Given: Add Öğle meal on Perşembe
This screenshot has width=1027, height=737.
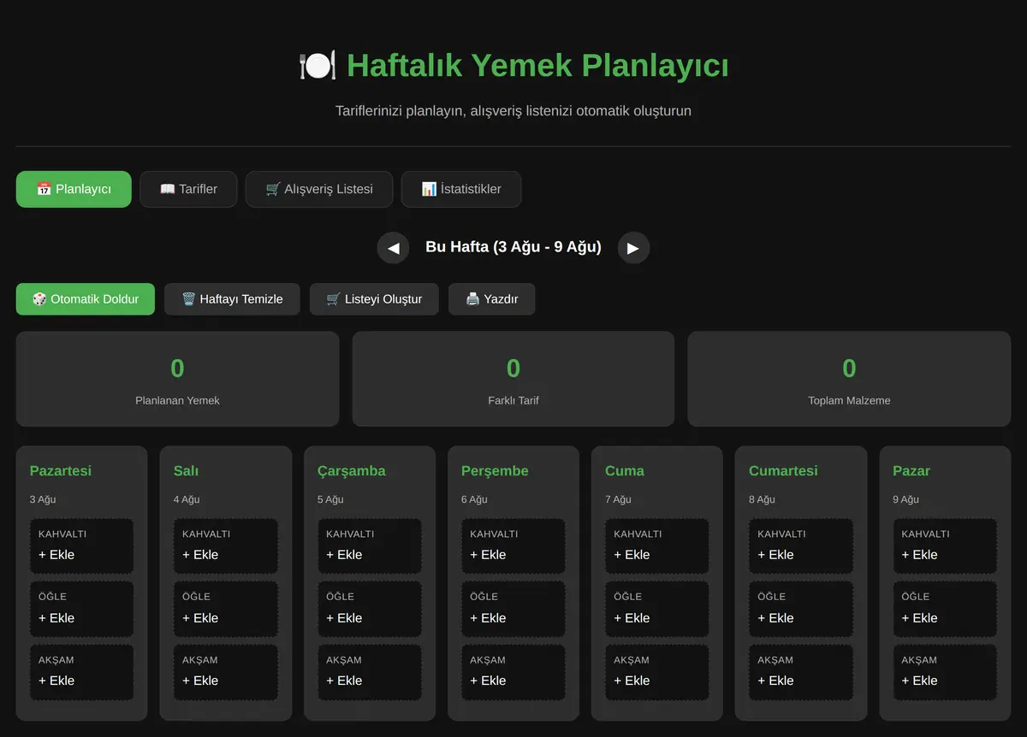Looking at the screenshot, I should [513, 609].
